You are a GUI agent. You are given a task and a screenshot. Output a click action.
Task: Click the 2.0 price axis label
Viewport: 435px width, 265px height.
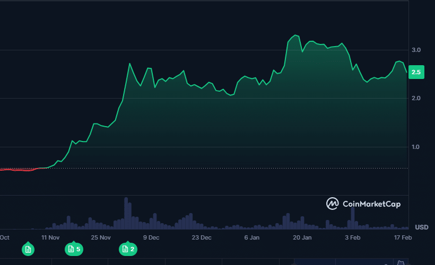pos(416,98)
